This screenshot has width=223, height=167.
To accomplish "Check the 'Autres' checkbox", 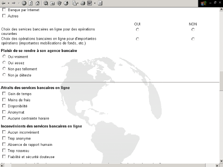I will (x=4, y=16).
